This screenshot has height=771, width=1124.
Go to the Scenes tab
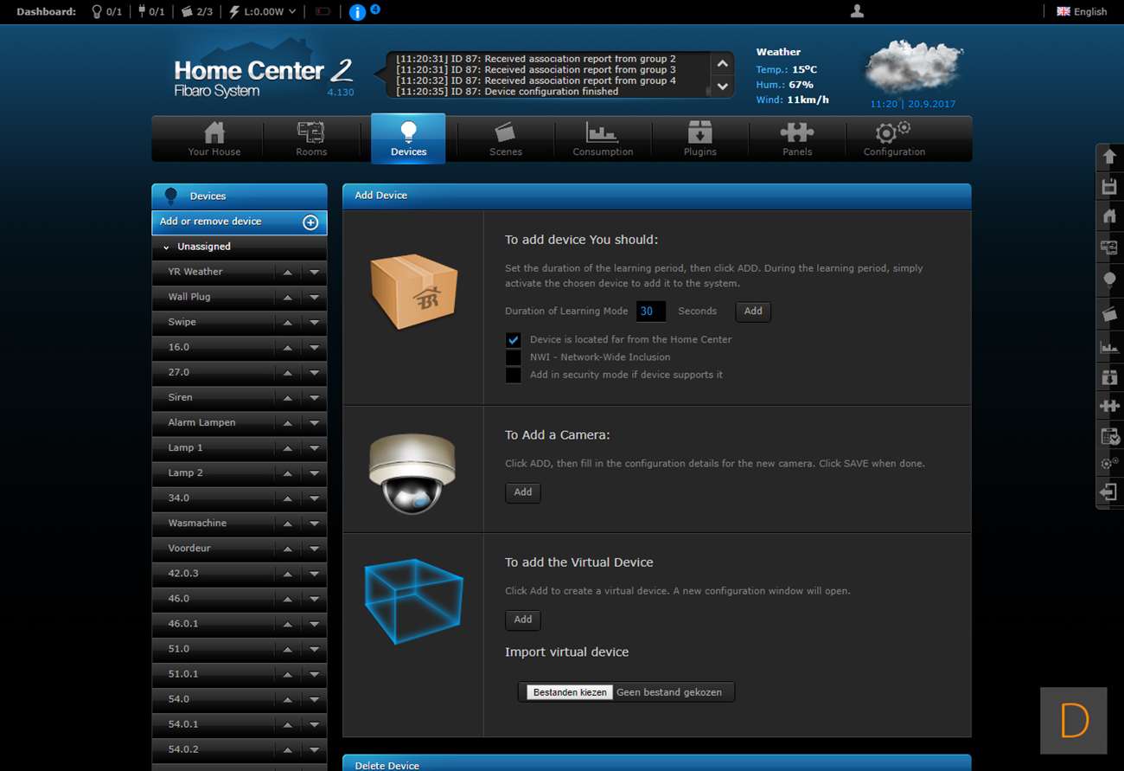(x=506, y=138)
